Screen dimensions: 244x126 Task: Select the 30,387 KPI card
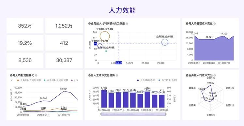click(x=64, y=60)
